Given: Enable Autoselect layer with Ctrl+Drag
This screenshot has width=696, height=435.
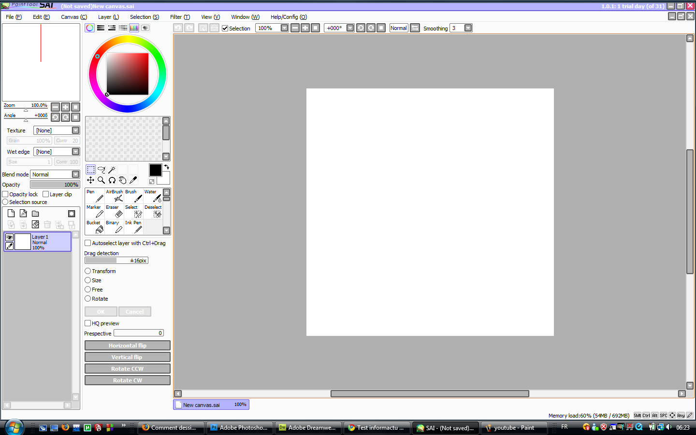Looking at the screenshot, I should (87, 243).
